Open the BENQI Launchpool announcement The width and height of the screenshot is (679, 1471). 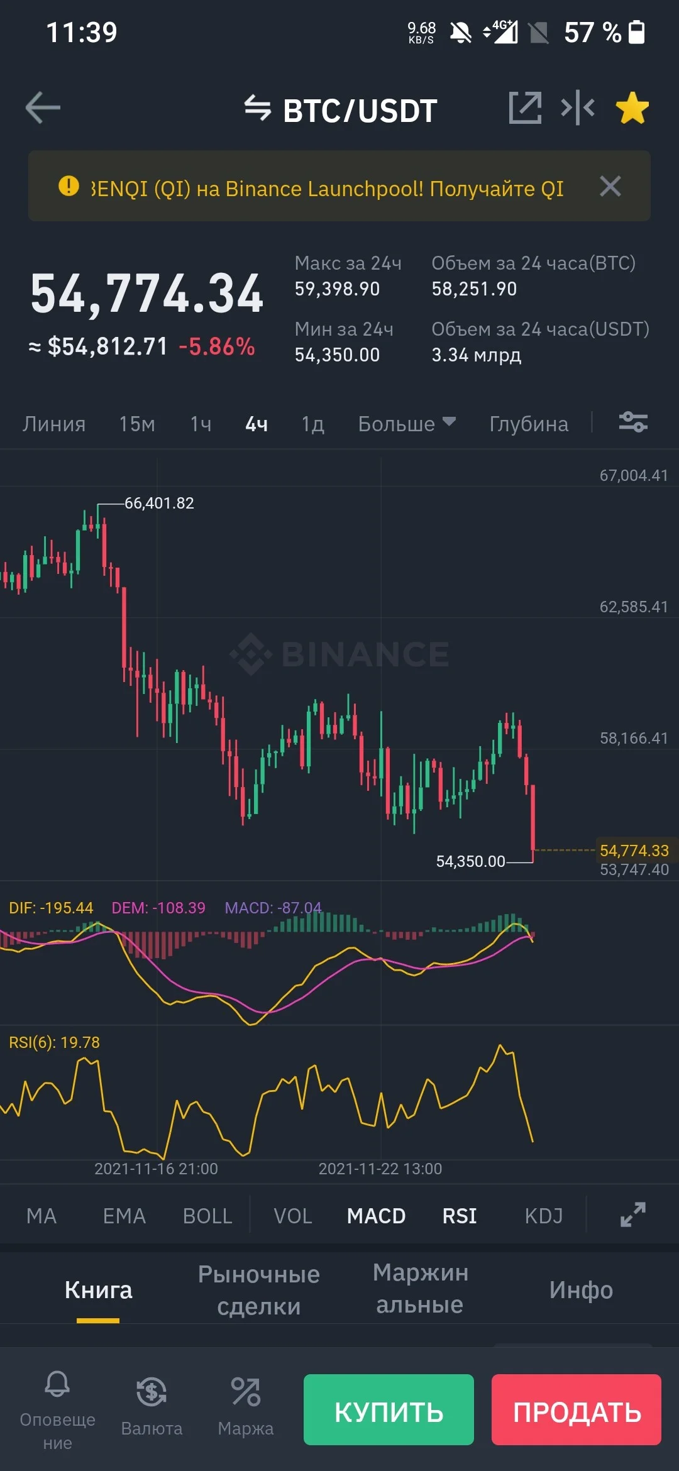[x=327, y=188]
